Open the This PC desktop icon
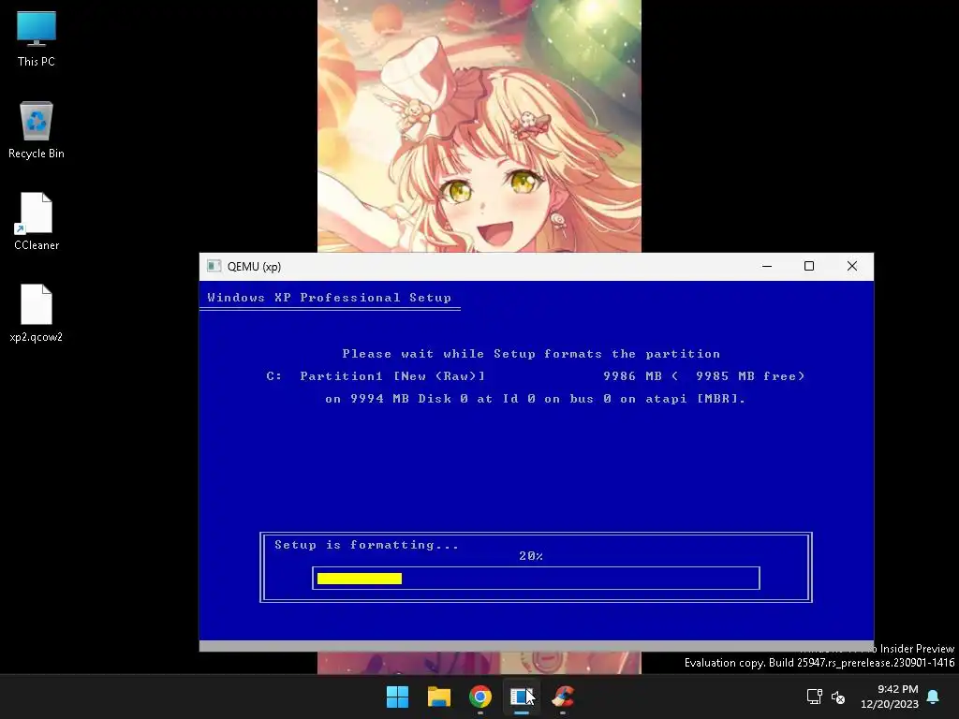 [x=37, y=39]
